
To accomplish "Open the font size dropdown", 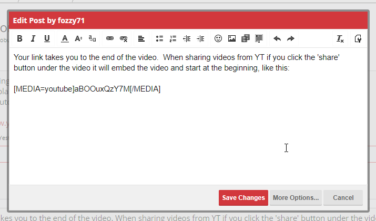I will tap(78, 38).
